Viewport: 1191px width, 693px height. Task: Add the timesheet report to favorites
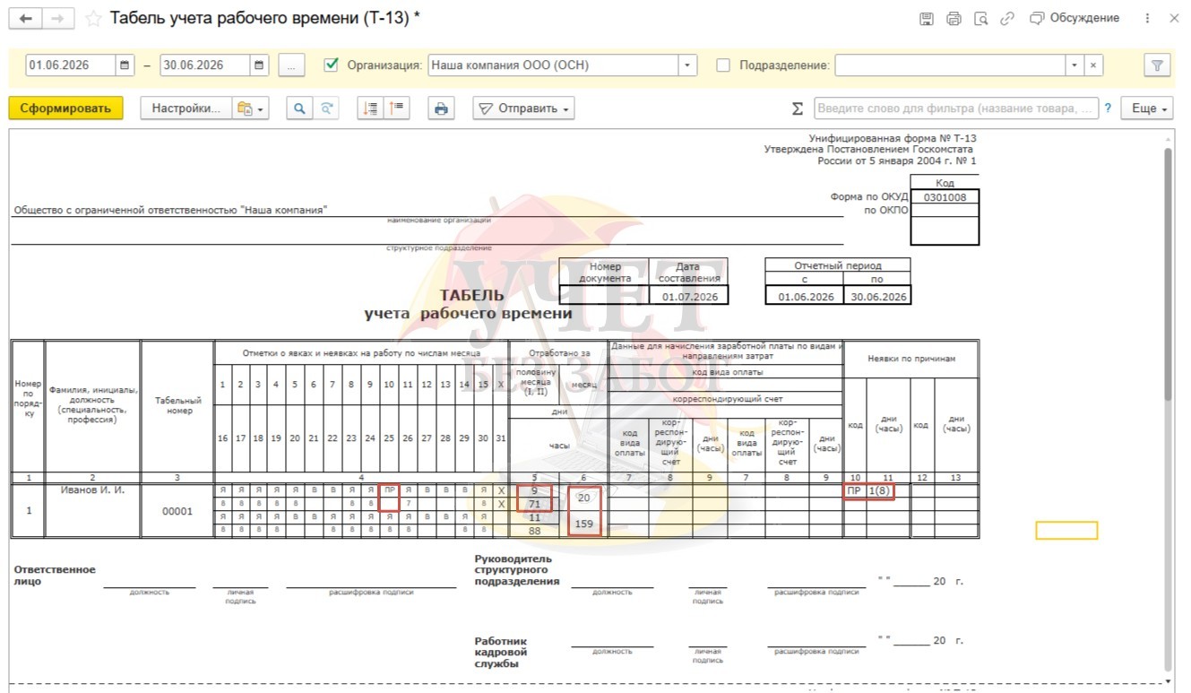(93, 19)
